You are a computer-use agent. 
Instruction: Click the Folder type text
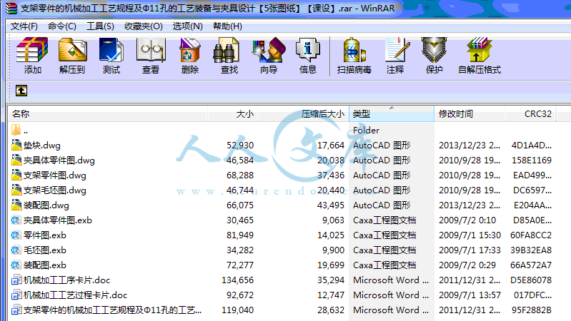coord(366,130)
